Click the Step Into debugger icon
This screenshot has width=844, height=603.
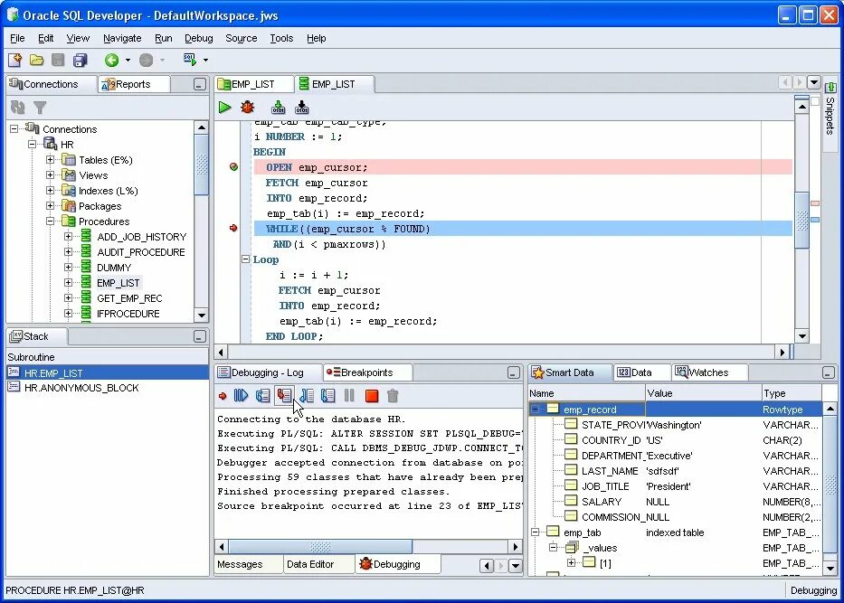click(285, 396)
